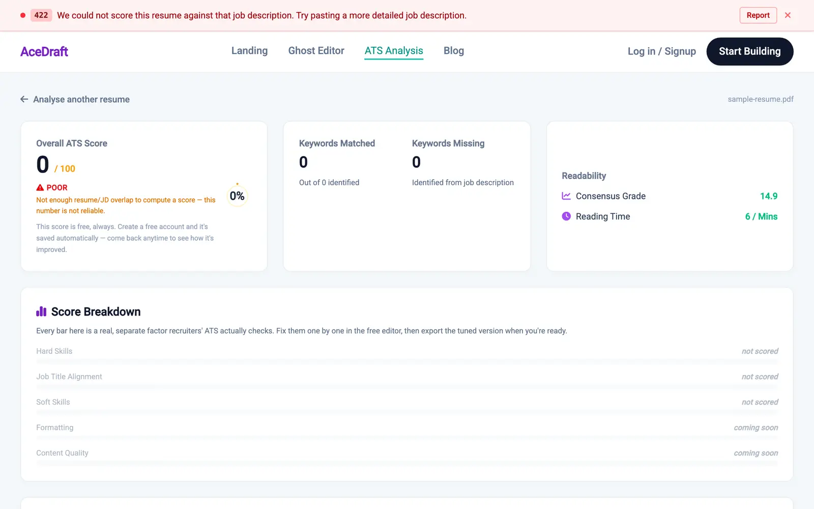The width and height of the screenshot is (814, 509).
Task: Click 'not scored' status in Hard Skills row
Action: click(760, 351)
